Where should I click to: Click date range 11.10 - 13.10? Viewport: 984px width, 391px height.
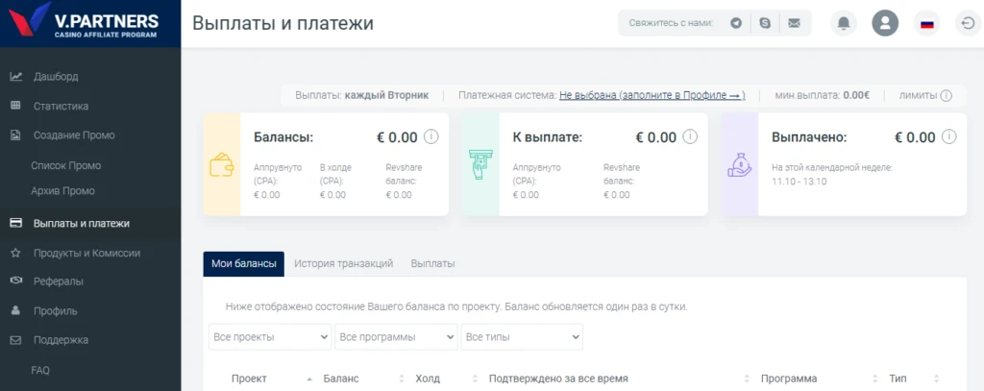point(799,182)
